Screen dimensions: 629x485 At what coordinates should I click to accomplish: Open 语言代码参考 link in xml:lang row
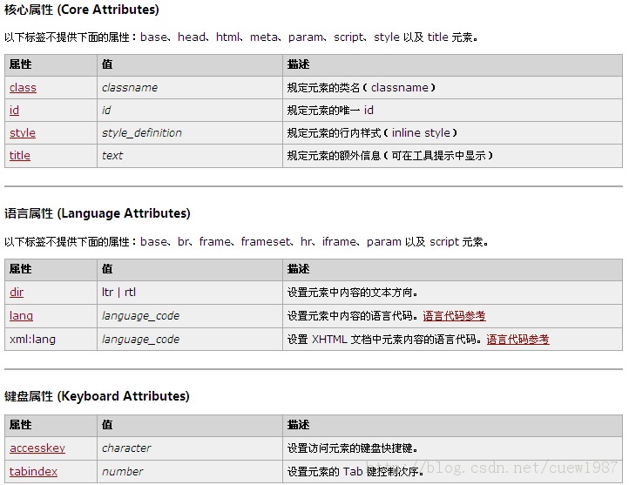[x=517, y=340]
